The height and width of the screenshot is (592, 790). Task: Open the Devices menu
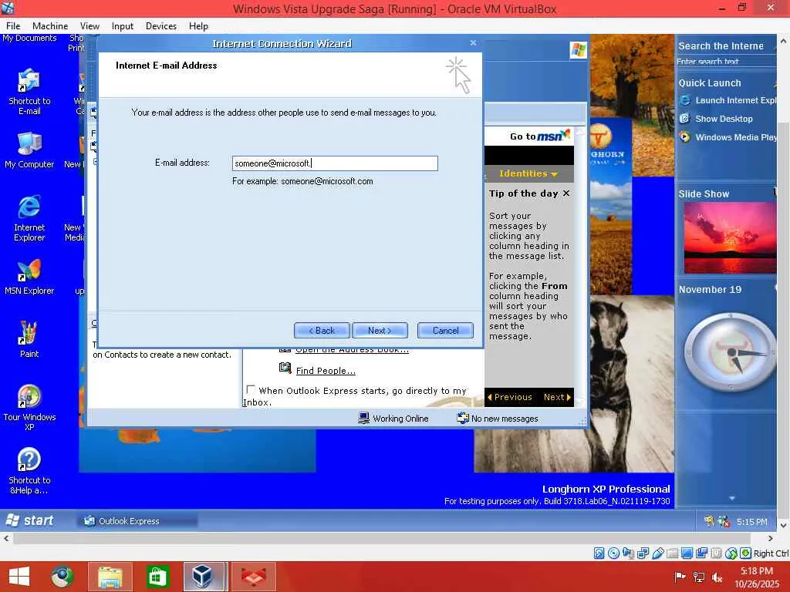(161, 26)
